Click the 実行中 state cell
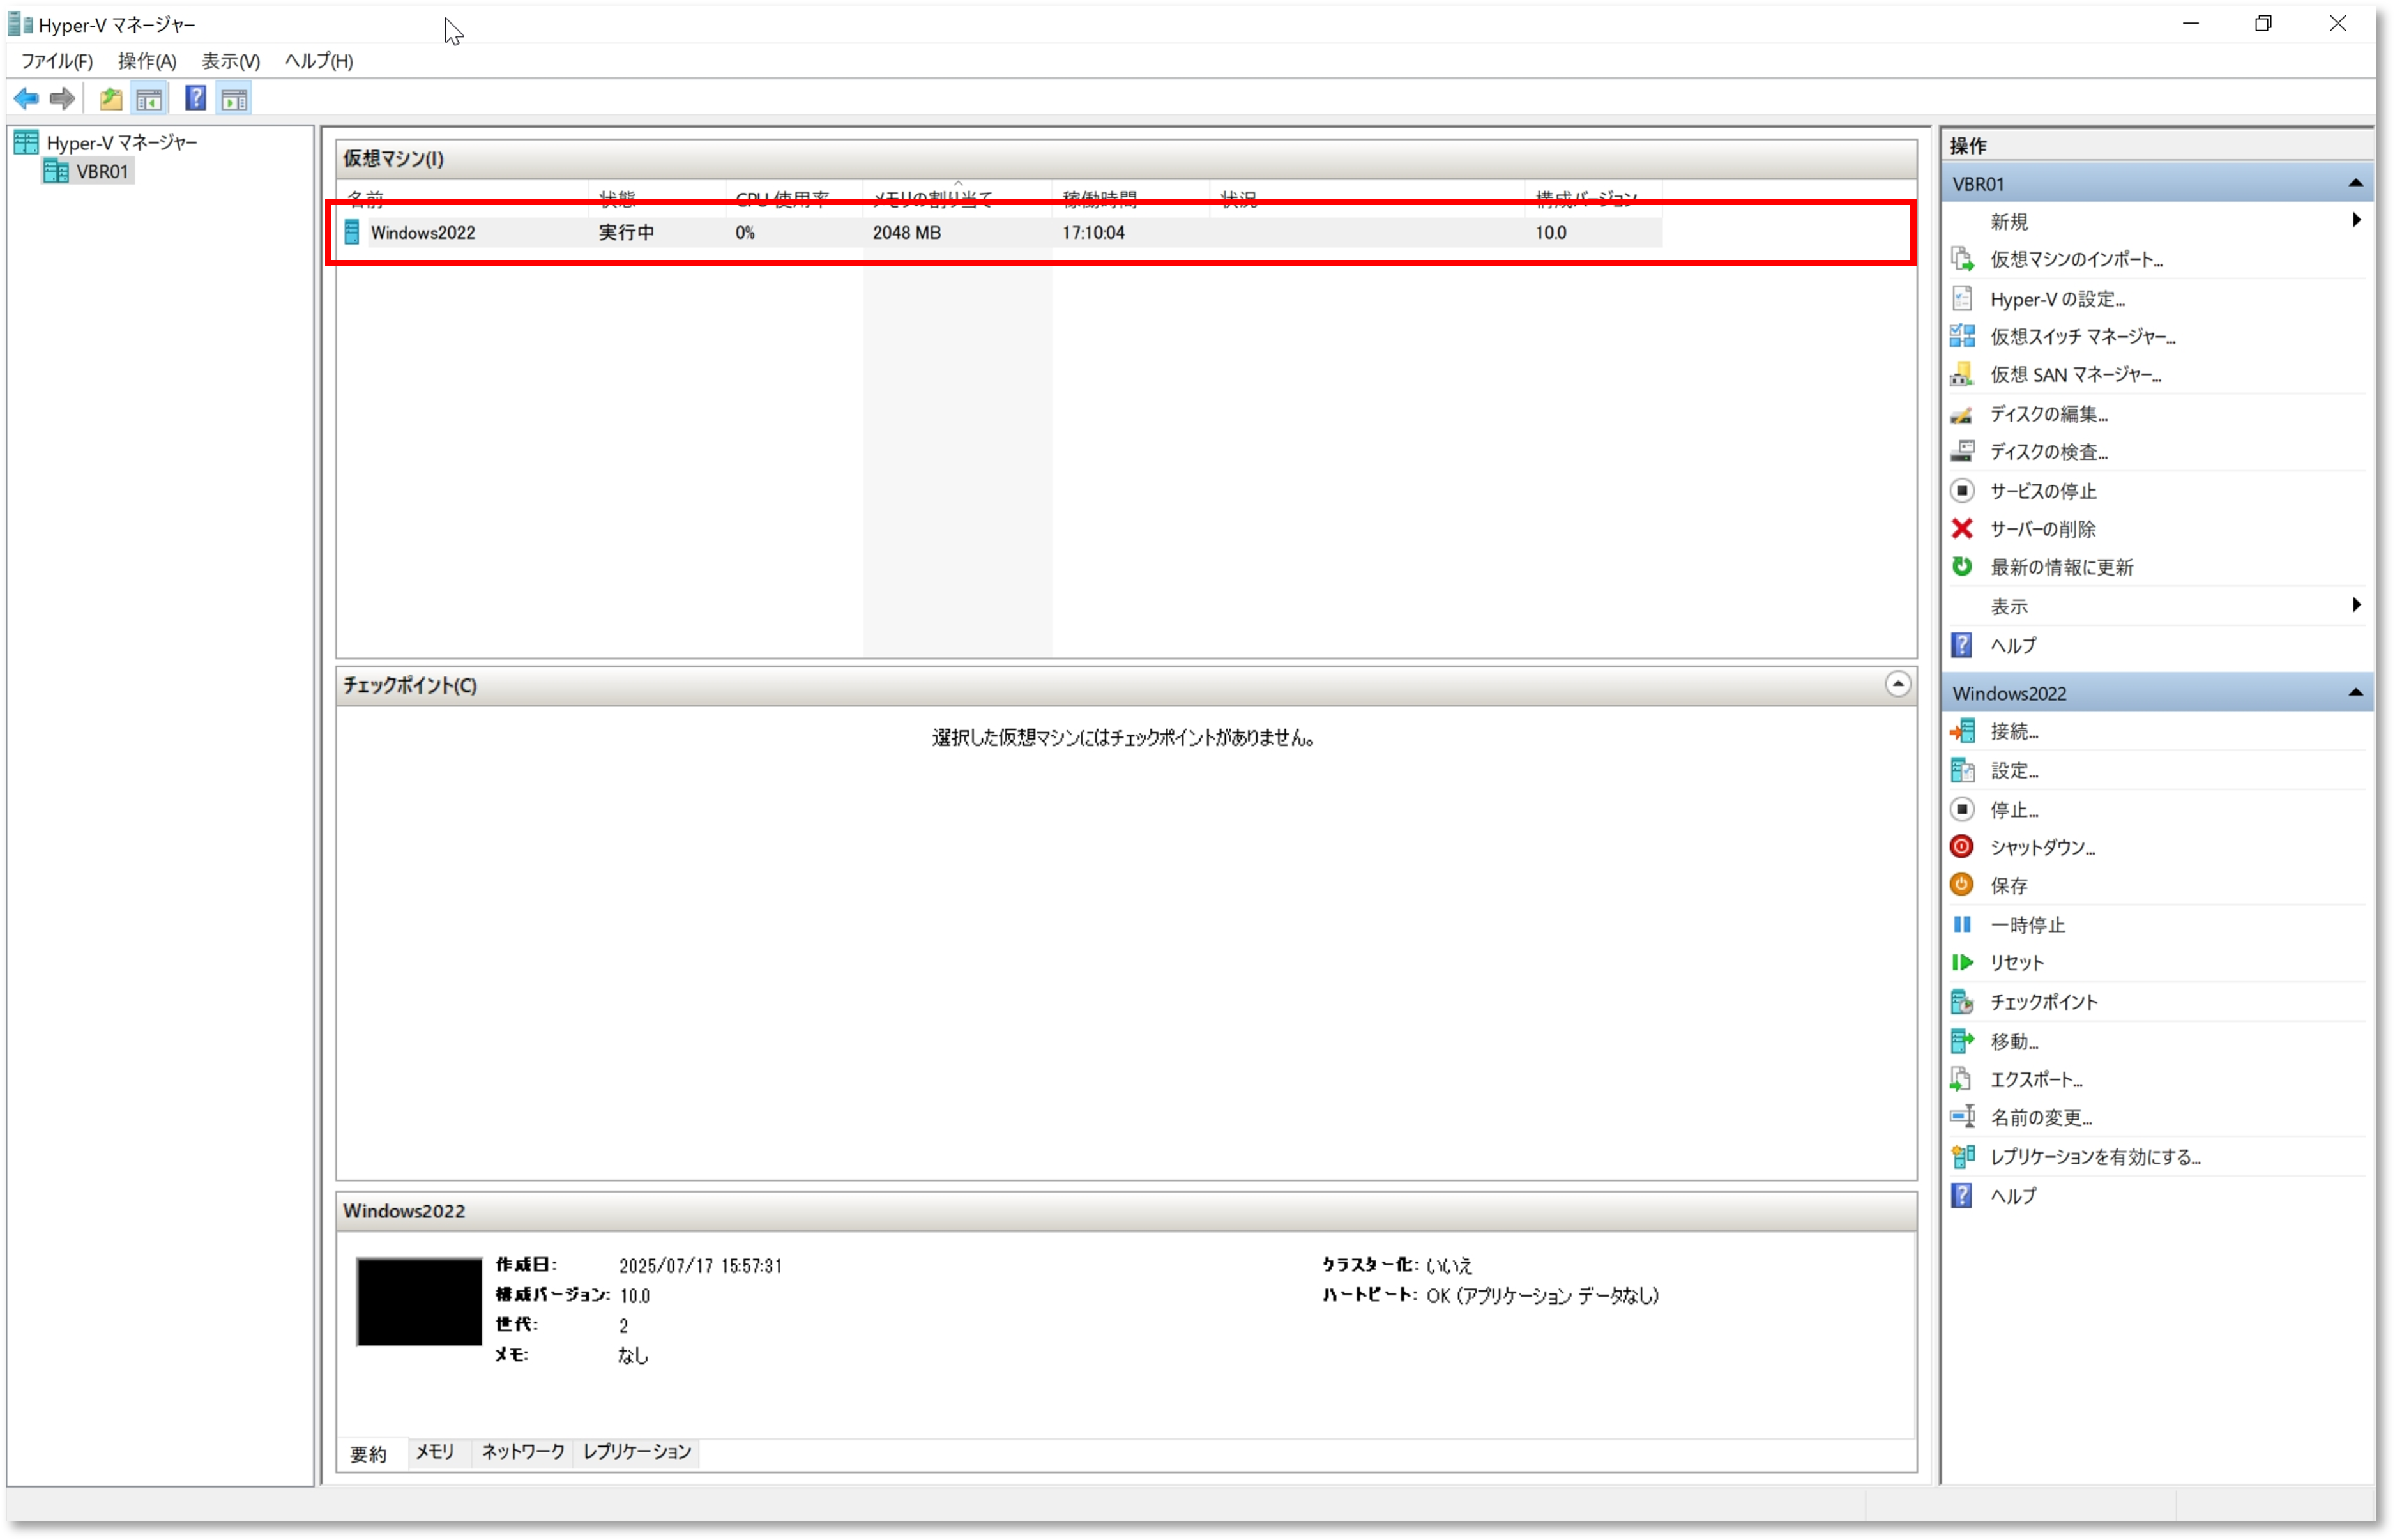This screenshot has width=2395, height=1540. click(x=627, y=233)
